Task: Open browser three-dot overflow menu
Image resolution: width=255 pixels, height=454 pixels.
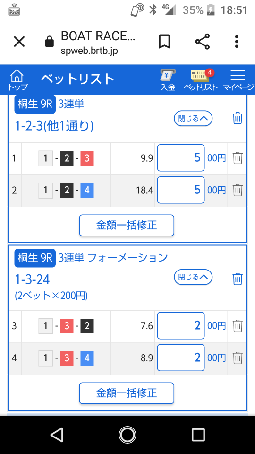Action: pyautogui.click(x=237, y=42)
